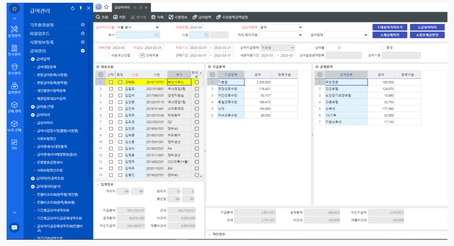The height and width of the screenshot is (246, 454).
Task: Click the 저장 save toolbar button
Action: [119, 17]
